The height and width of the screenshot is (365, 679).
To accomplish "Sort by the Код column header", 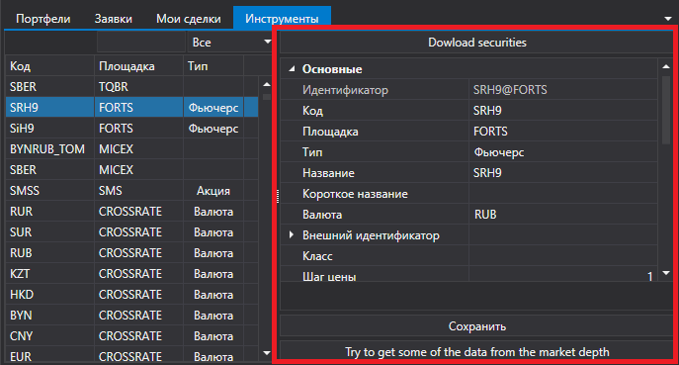I will coord(49,66).
